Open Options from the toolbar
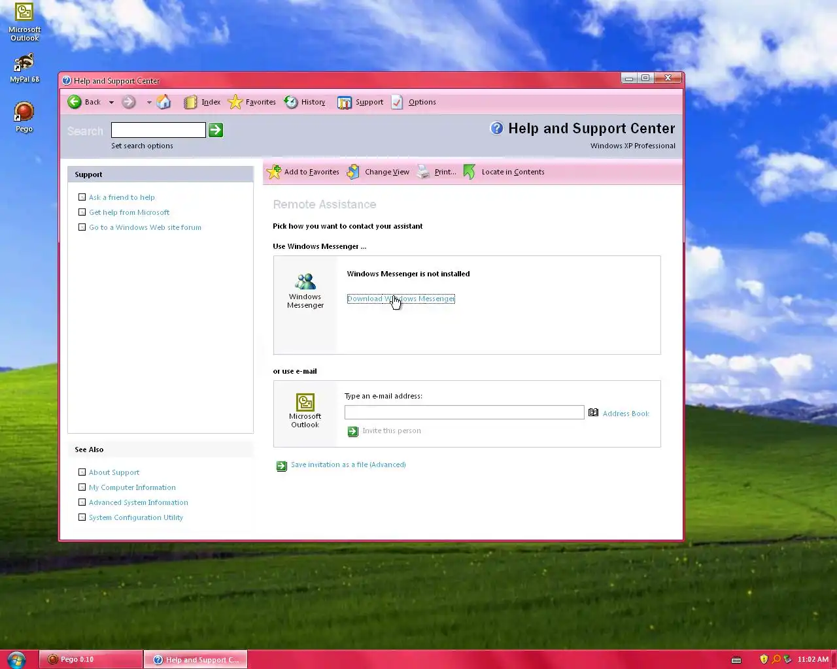Viewport: 837px width, 669px height. pos(414,102)
